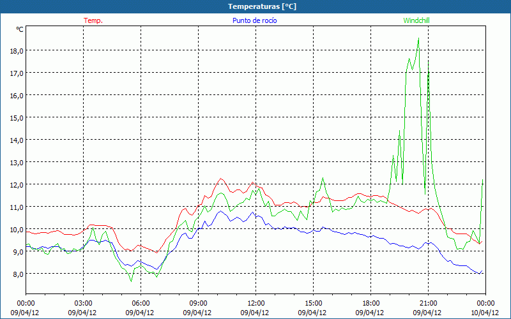Image resolution: width=511 pixels, height=319 pixels.
Task: Click the green Windchill minimum before 06:00
Action: [131, 281]
